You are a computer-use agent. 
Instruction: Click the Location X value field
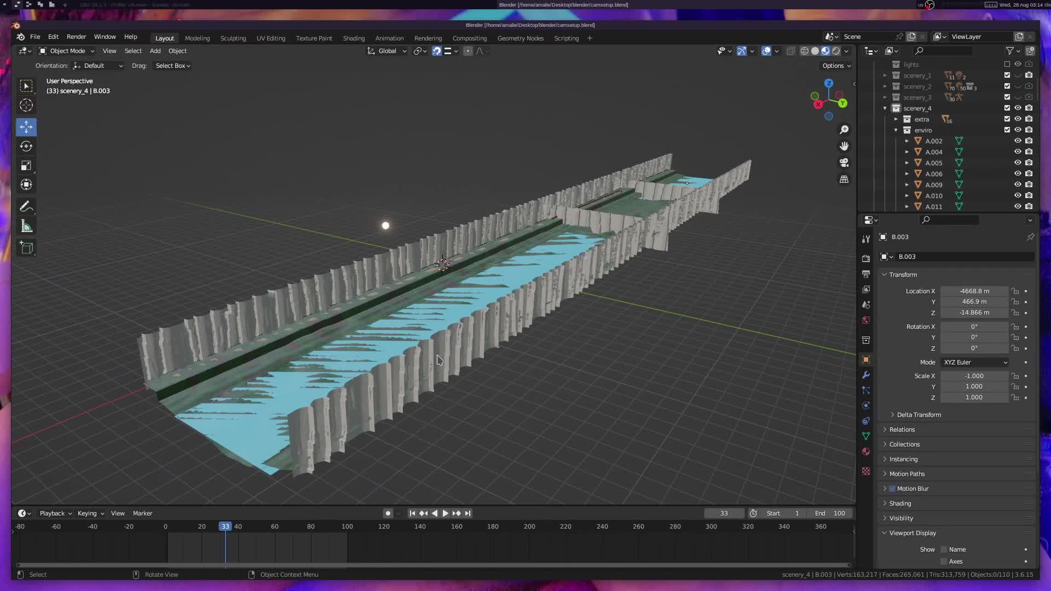coord(974,291)
